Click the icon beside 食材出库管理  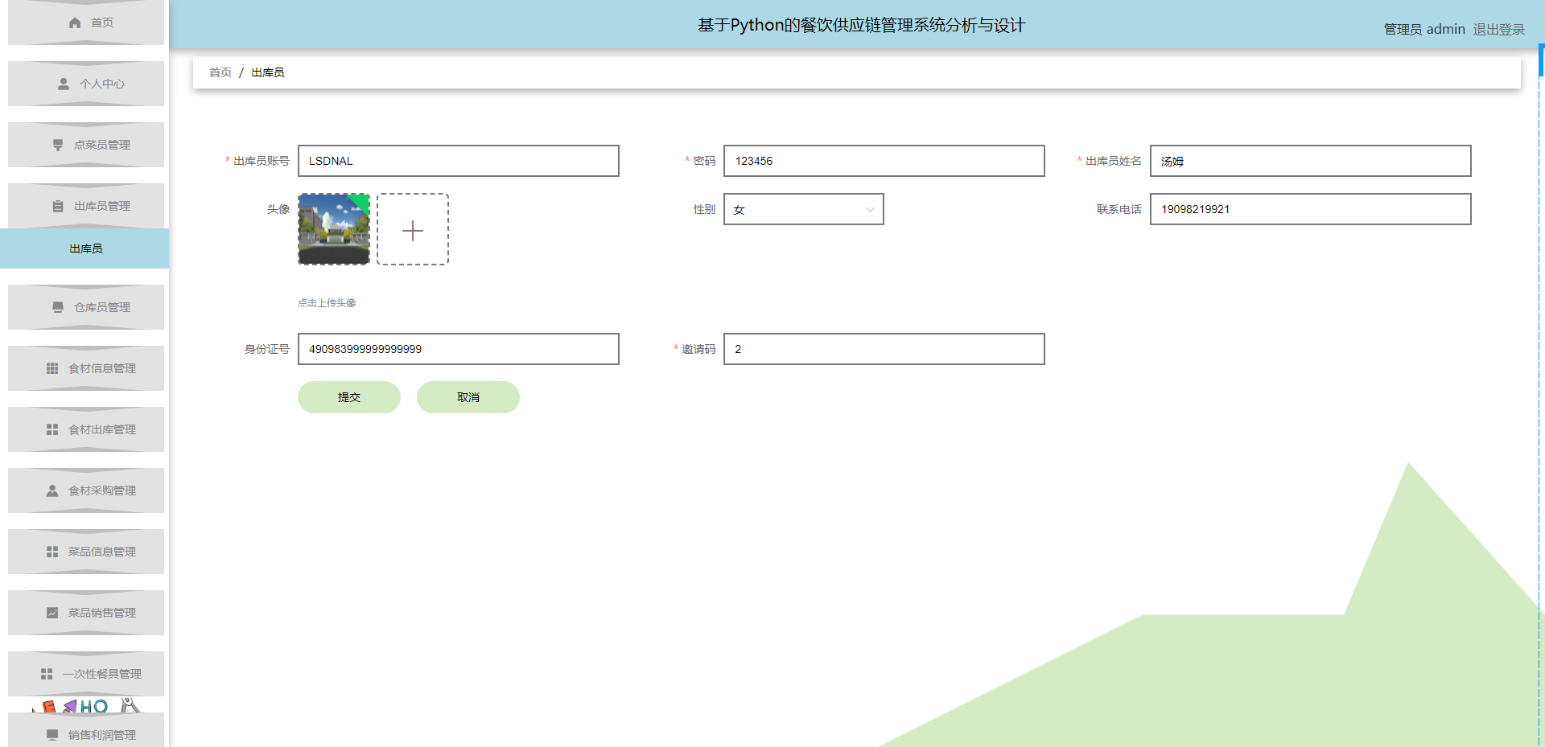tap(52, 429)
